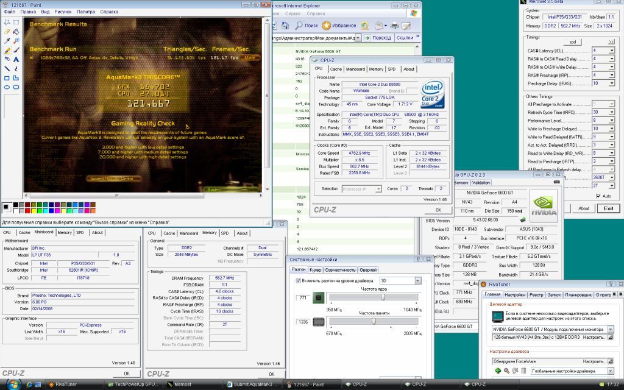Open the Sensors tab in GPU-Z
Viewport: 624px width, 390px height.
tap(461, 183)
